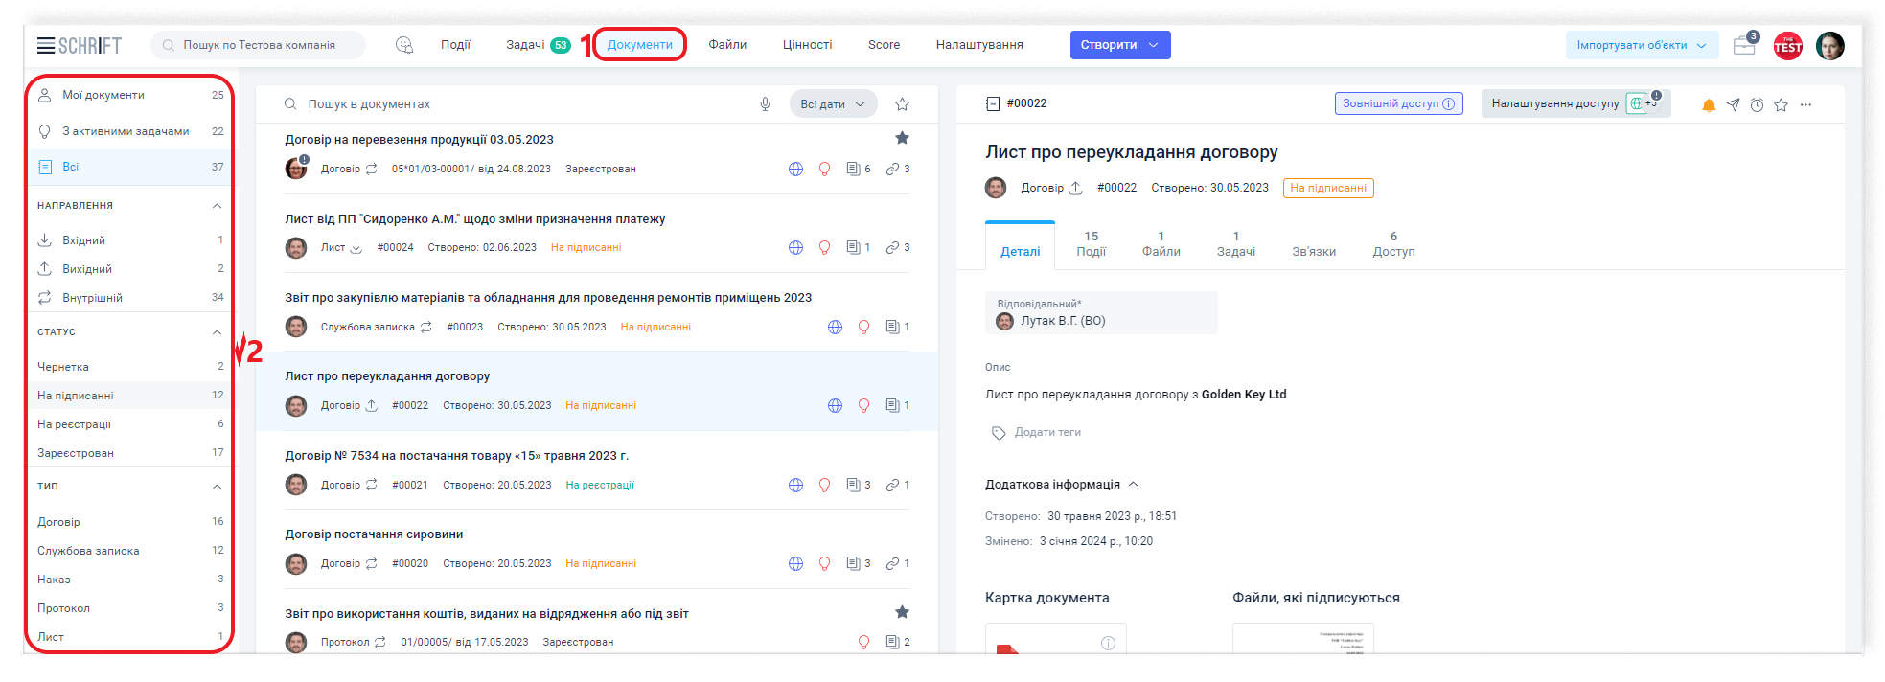Click the microphone icon in document search
The width and height of the screenshot is (1885, 682).
point(765,104)
